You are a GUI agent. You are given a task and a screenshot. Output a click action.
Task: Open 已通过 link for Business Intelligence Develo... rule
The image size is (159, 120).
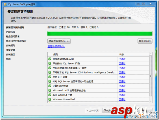point(122,72)
